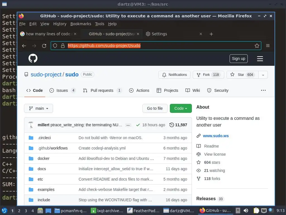Click the Go to file button
286x215 pixels.
[x=155, y=108]
